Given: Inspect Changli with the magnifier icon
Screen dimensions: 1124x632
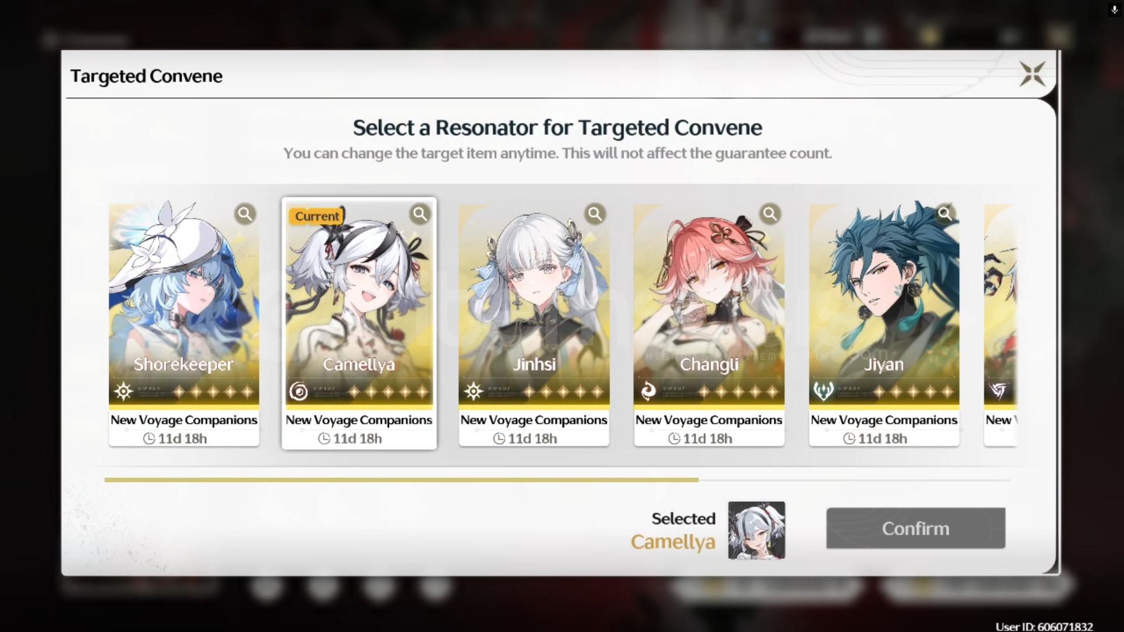Looking at the screenshot, I should 770,214.
